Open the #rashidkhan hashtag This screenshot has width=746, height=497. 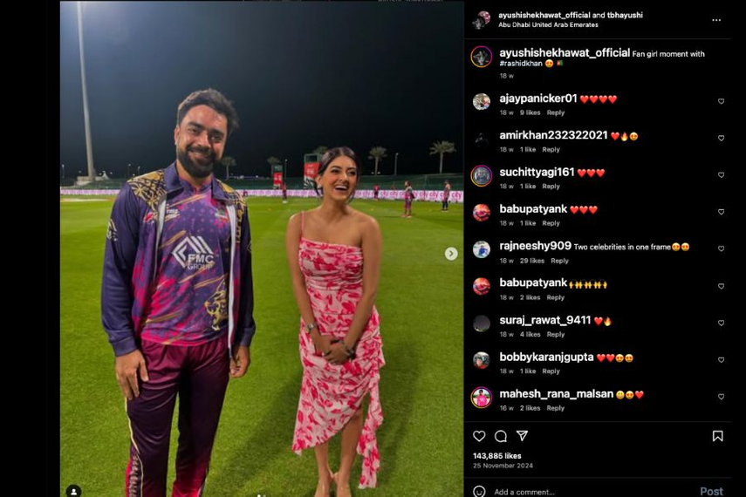click(521, 64)
